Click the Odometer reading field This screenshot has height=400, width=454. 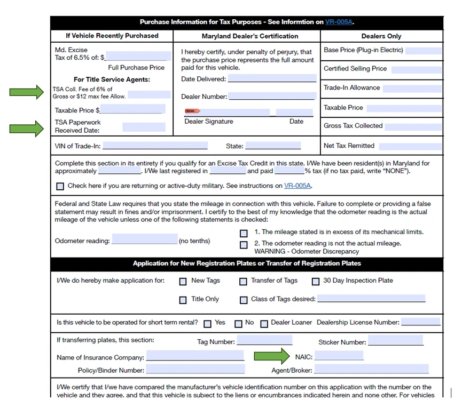click(x=145, y=239)
